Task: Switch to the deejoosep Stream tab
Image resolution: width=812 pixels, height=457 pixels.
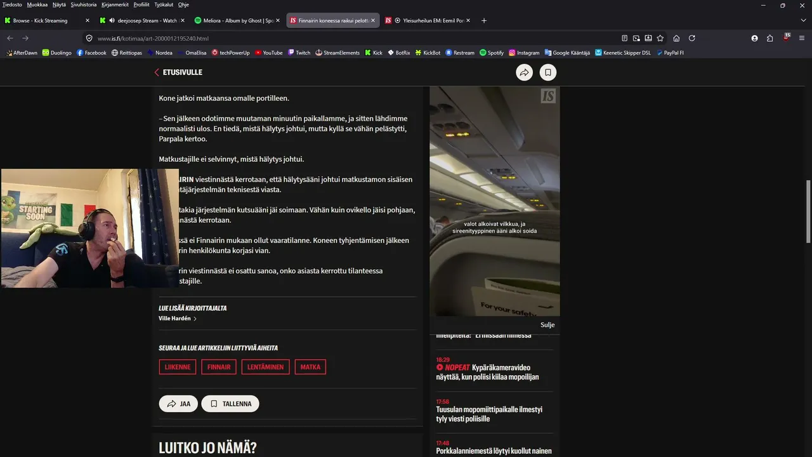Action: (x=142, y=20)
